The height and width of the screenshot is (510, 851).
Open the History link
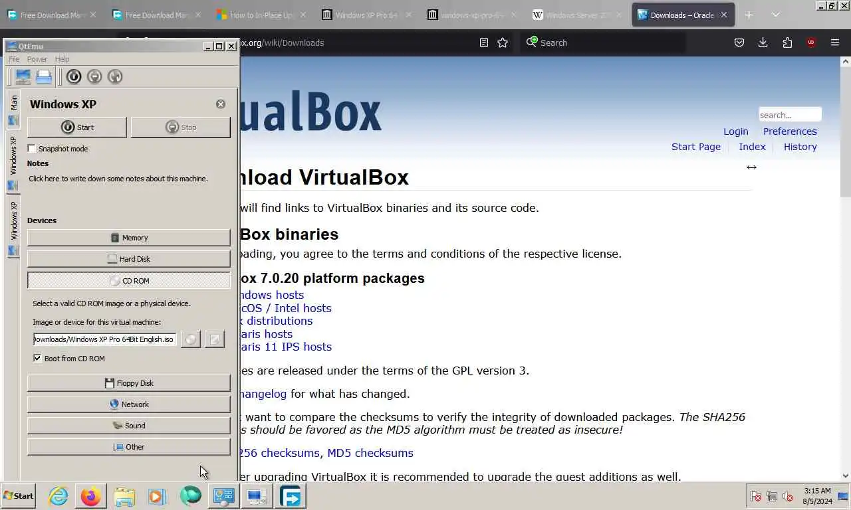click(800, 147)
